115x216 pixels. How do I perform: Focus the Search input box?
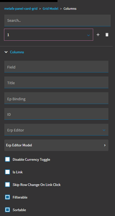[x=57, y=20]
